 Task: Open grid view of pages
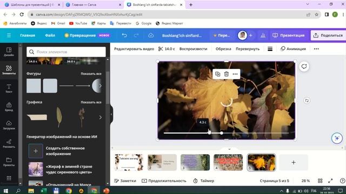320,181
